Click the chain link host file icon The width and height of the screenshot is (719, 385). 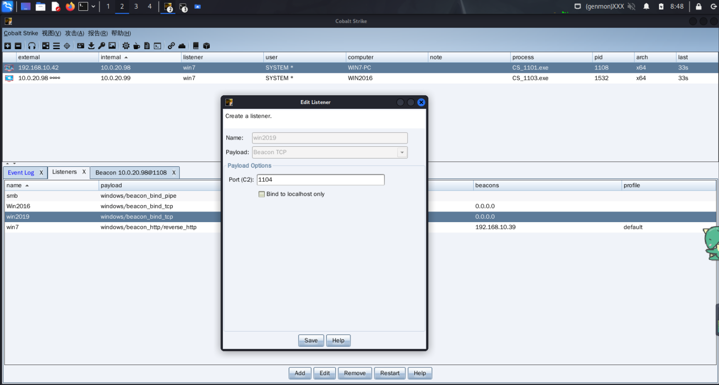click(x=171, y=46)
